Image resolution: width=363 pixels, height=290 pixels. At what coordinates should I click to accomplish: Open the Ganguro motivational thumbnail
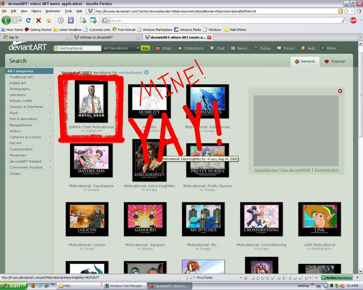(145, 219)
